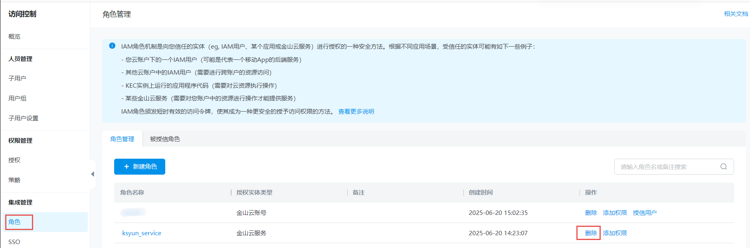Click the search magnifier icon
Image resolution: width=750 pixels, height=248 pixels.
point(723,167)
